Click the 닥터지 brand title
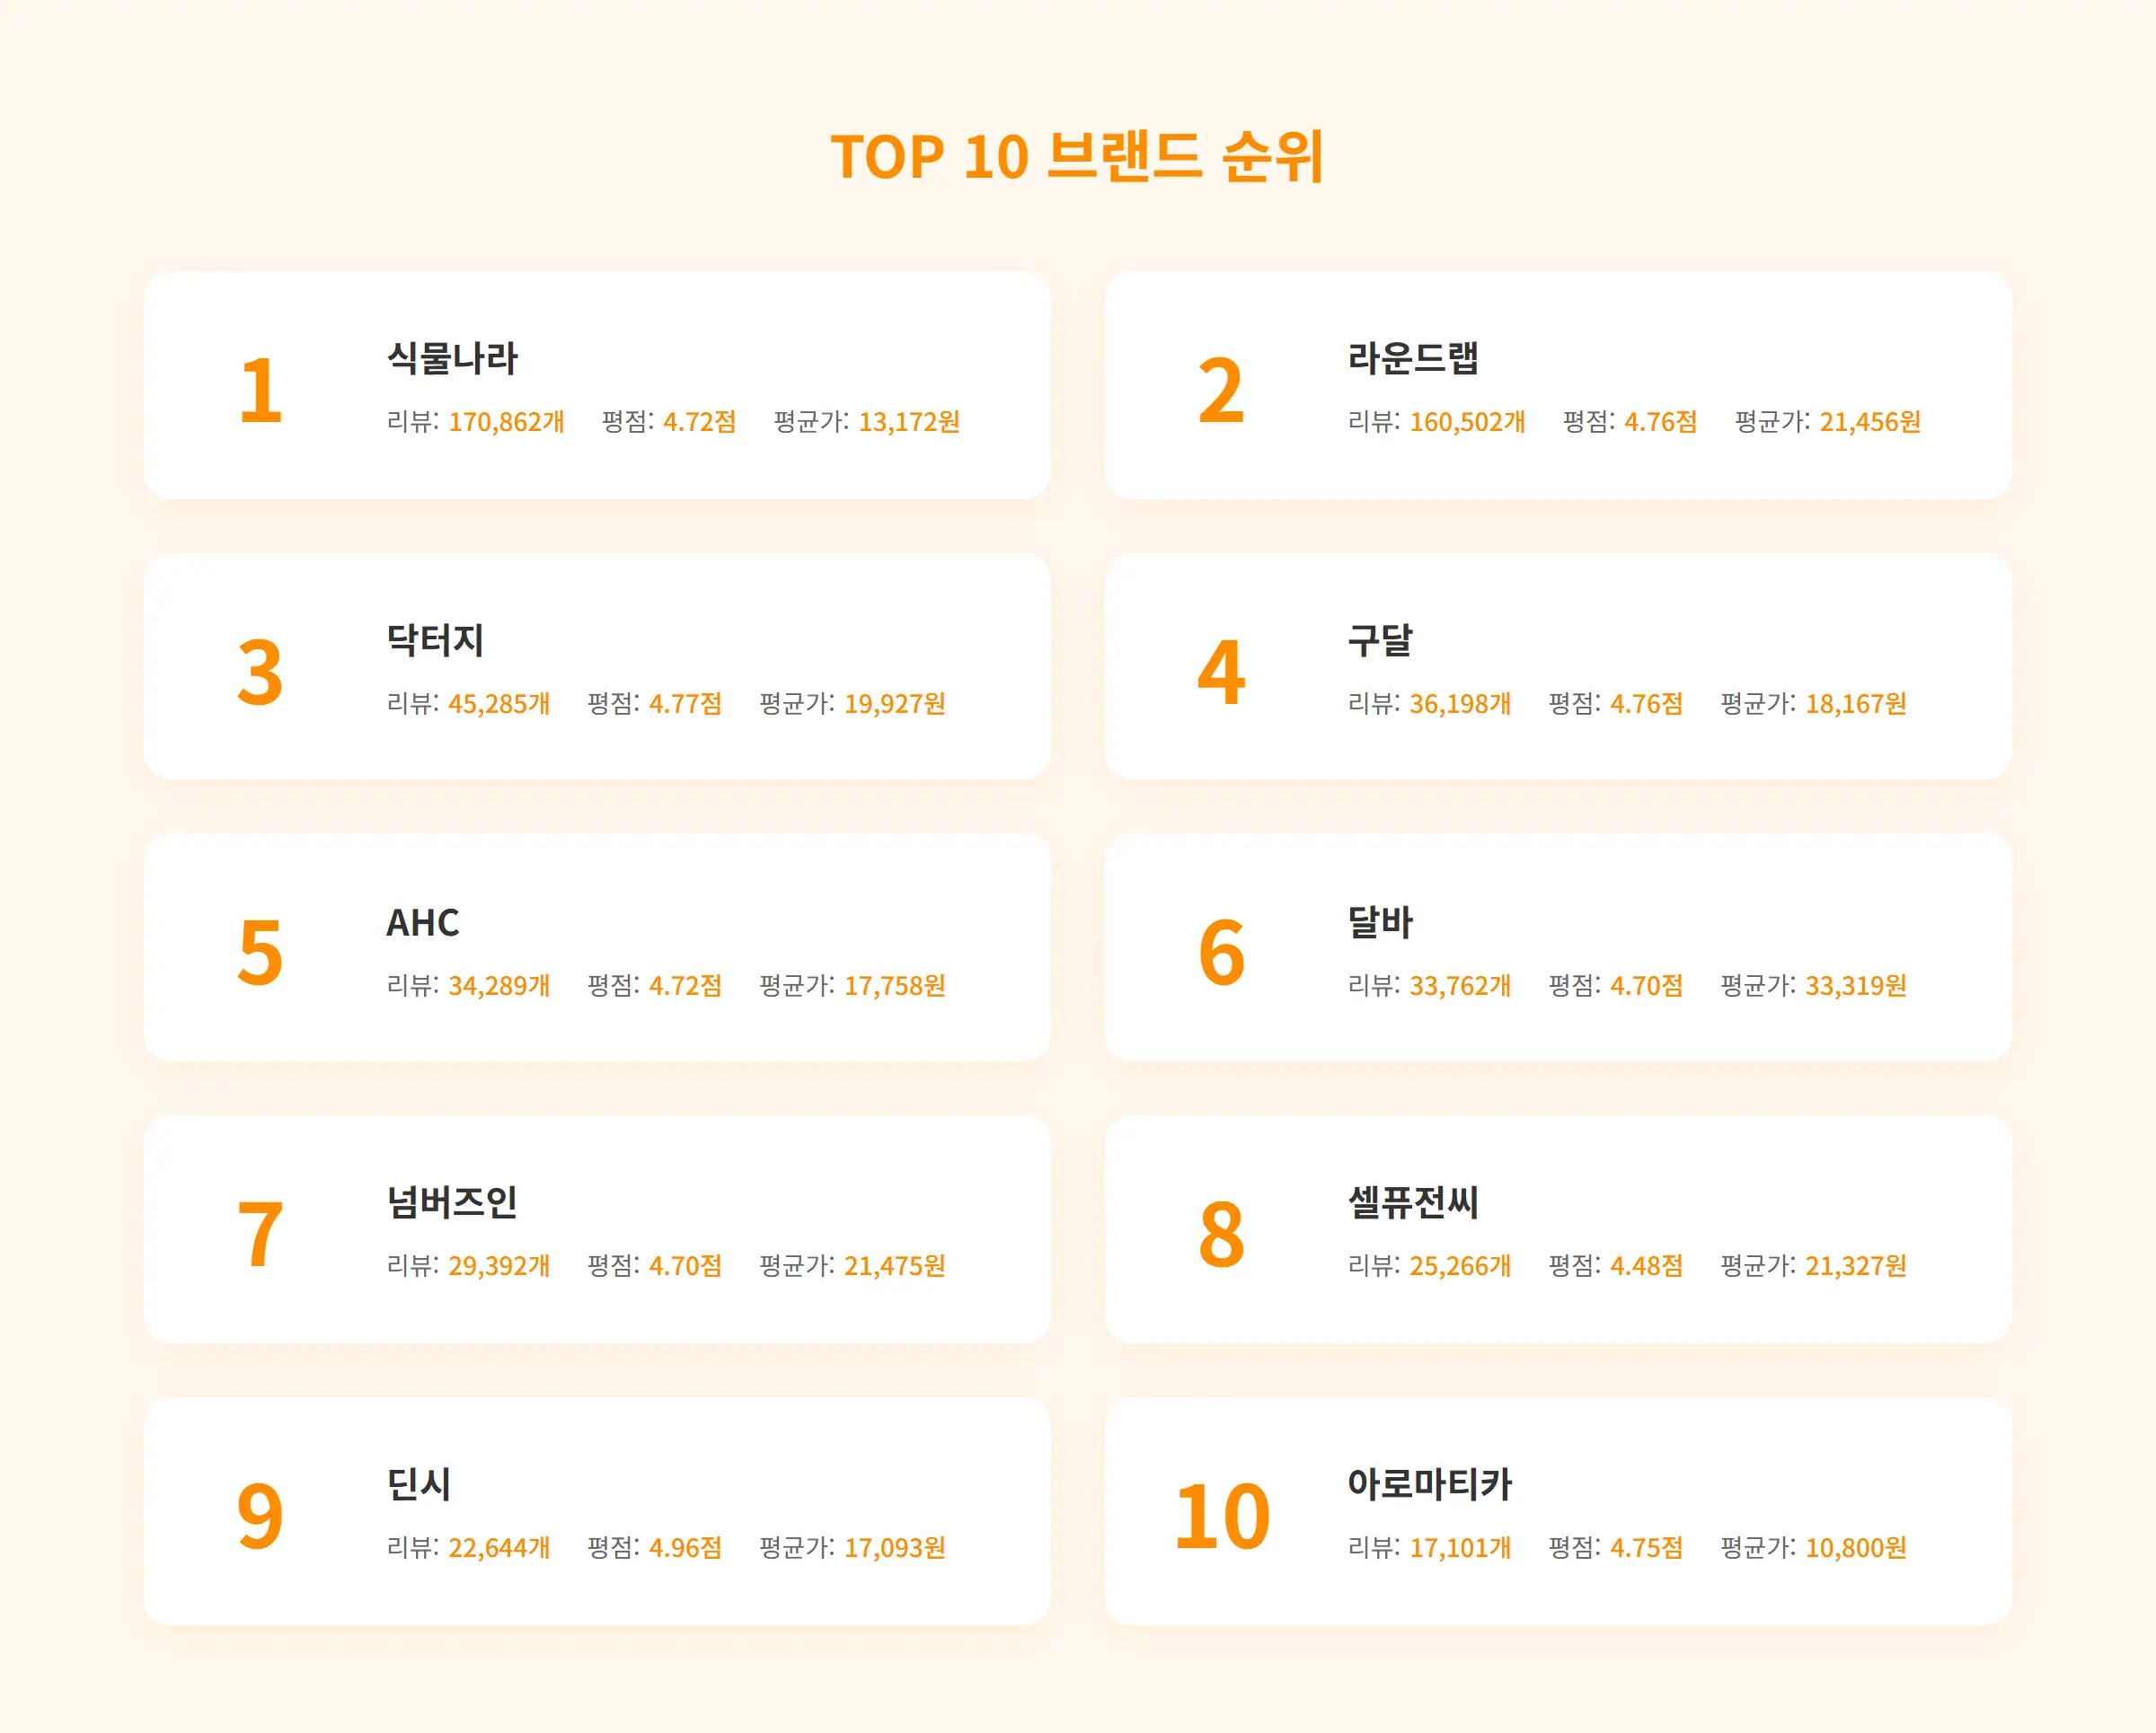Viewport: 2156px width, 1733px height. (435, 639)
